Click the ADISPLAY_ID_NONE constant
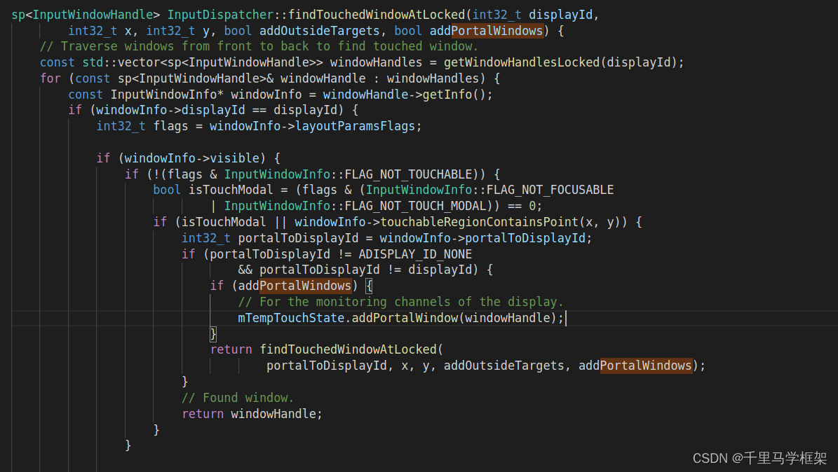Screen dimensions: 838x472 pos(415,254)
